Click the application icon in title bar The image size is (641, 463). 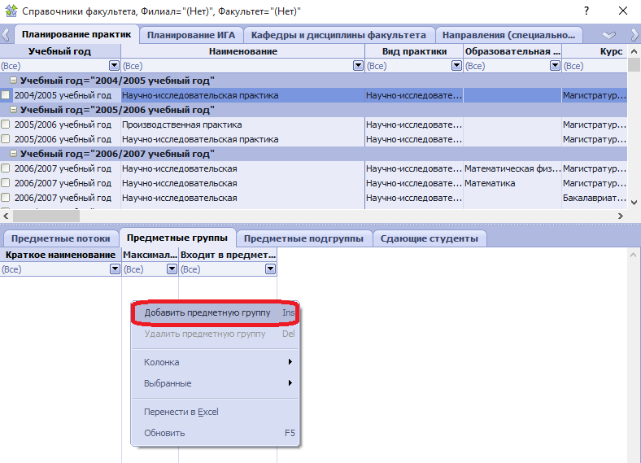[10, 11]
